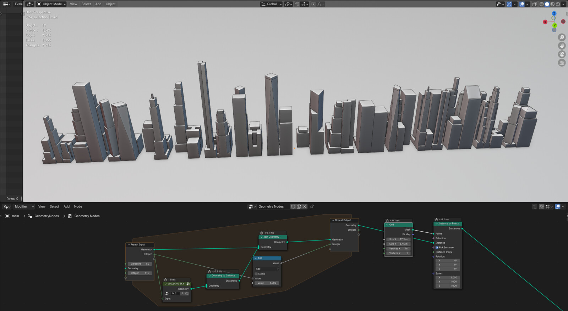This screenshot has height=311, width=568.
Task: Open the Node menu
Action: click(78, 207)
